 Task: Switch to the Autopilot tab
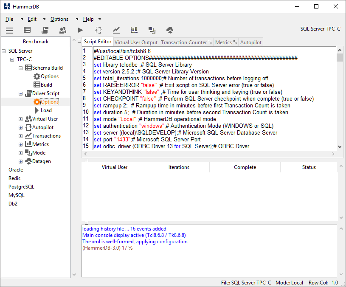250,42
